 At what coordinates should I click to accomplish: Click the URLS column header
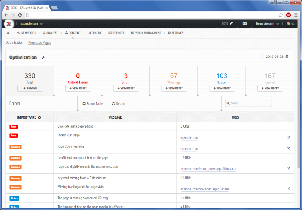pos(235,117)
